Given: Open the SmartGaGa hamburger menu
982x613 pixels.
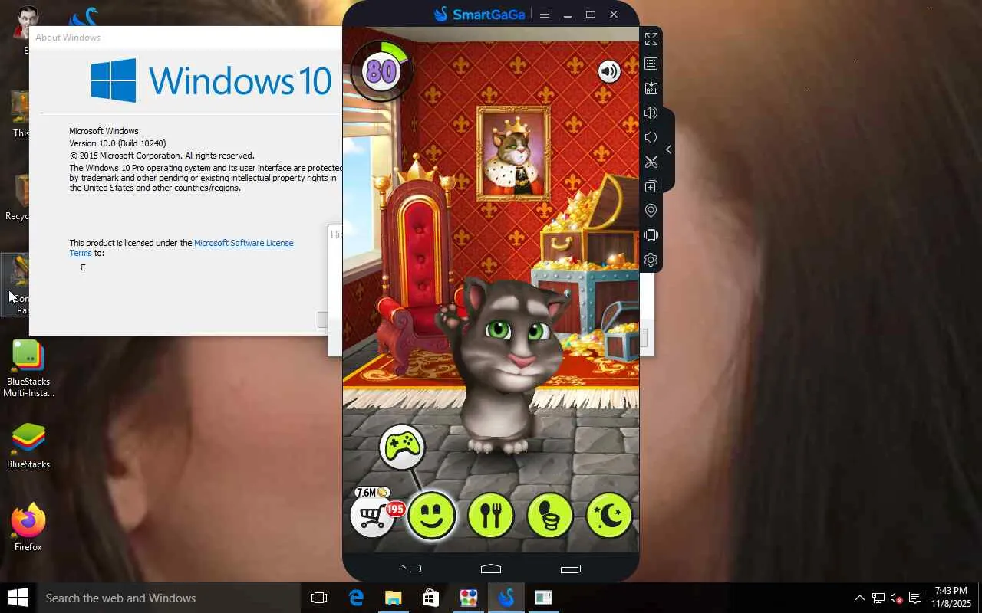Looking at the screenshot, I should (545, 14).
